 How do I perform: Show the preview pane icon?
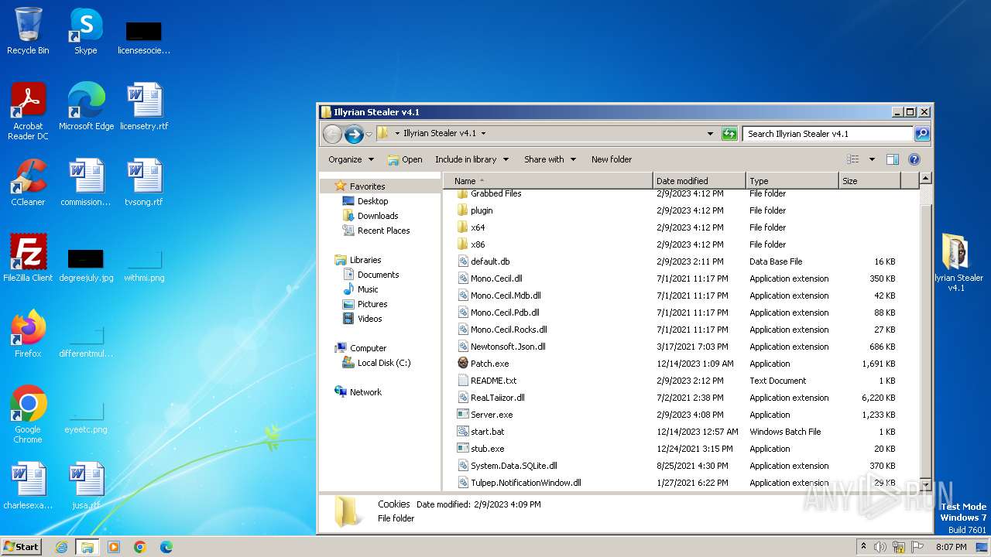(892, 159)
